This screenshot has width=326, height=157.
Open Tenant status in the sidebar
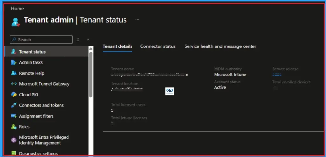pos(46,52)
